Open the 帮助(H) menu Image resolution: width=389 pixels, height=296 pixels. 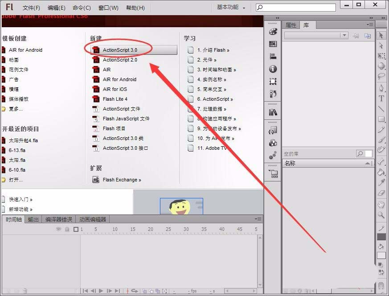click(135, 8)
